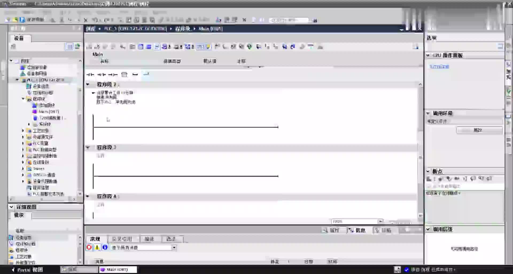This screenshot has height=274, width=513.
Task: Collapse the 程序块 folder in project tree
Action: pyautogui.click(x=23, y=99)
